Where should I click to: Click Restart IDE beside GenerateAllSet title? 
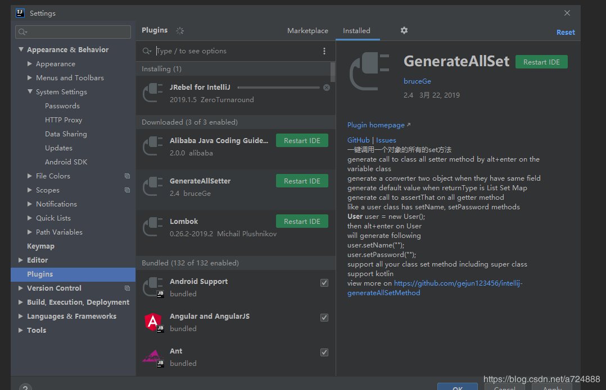541,62
